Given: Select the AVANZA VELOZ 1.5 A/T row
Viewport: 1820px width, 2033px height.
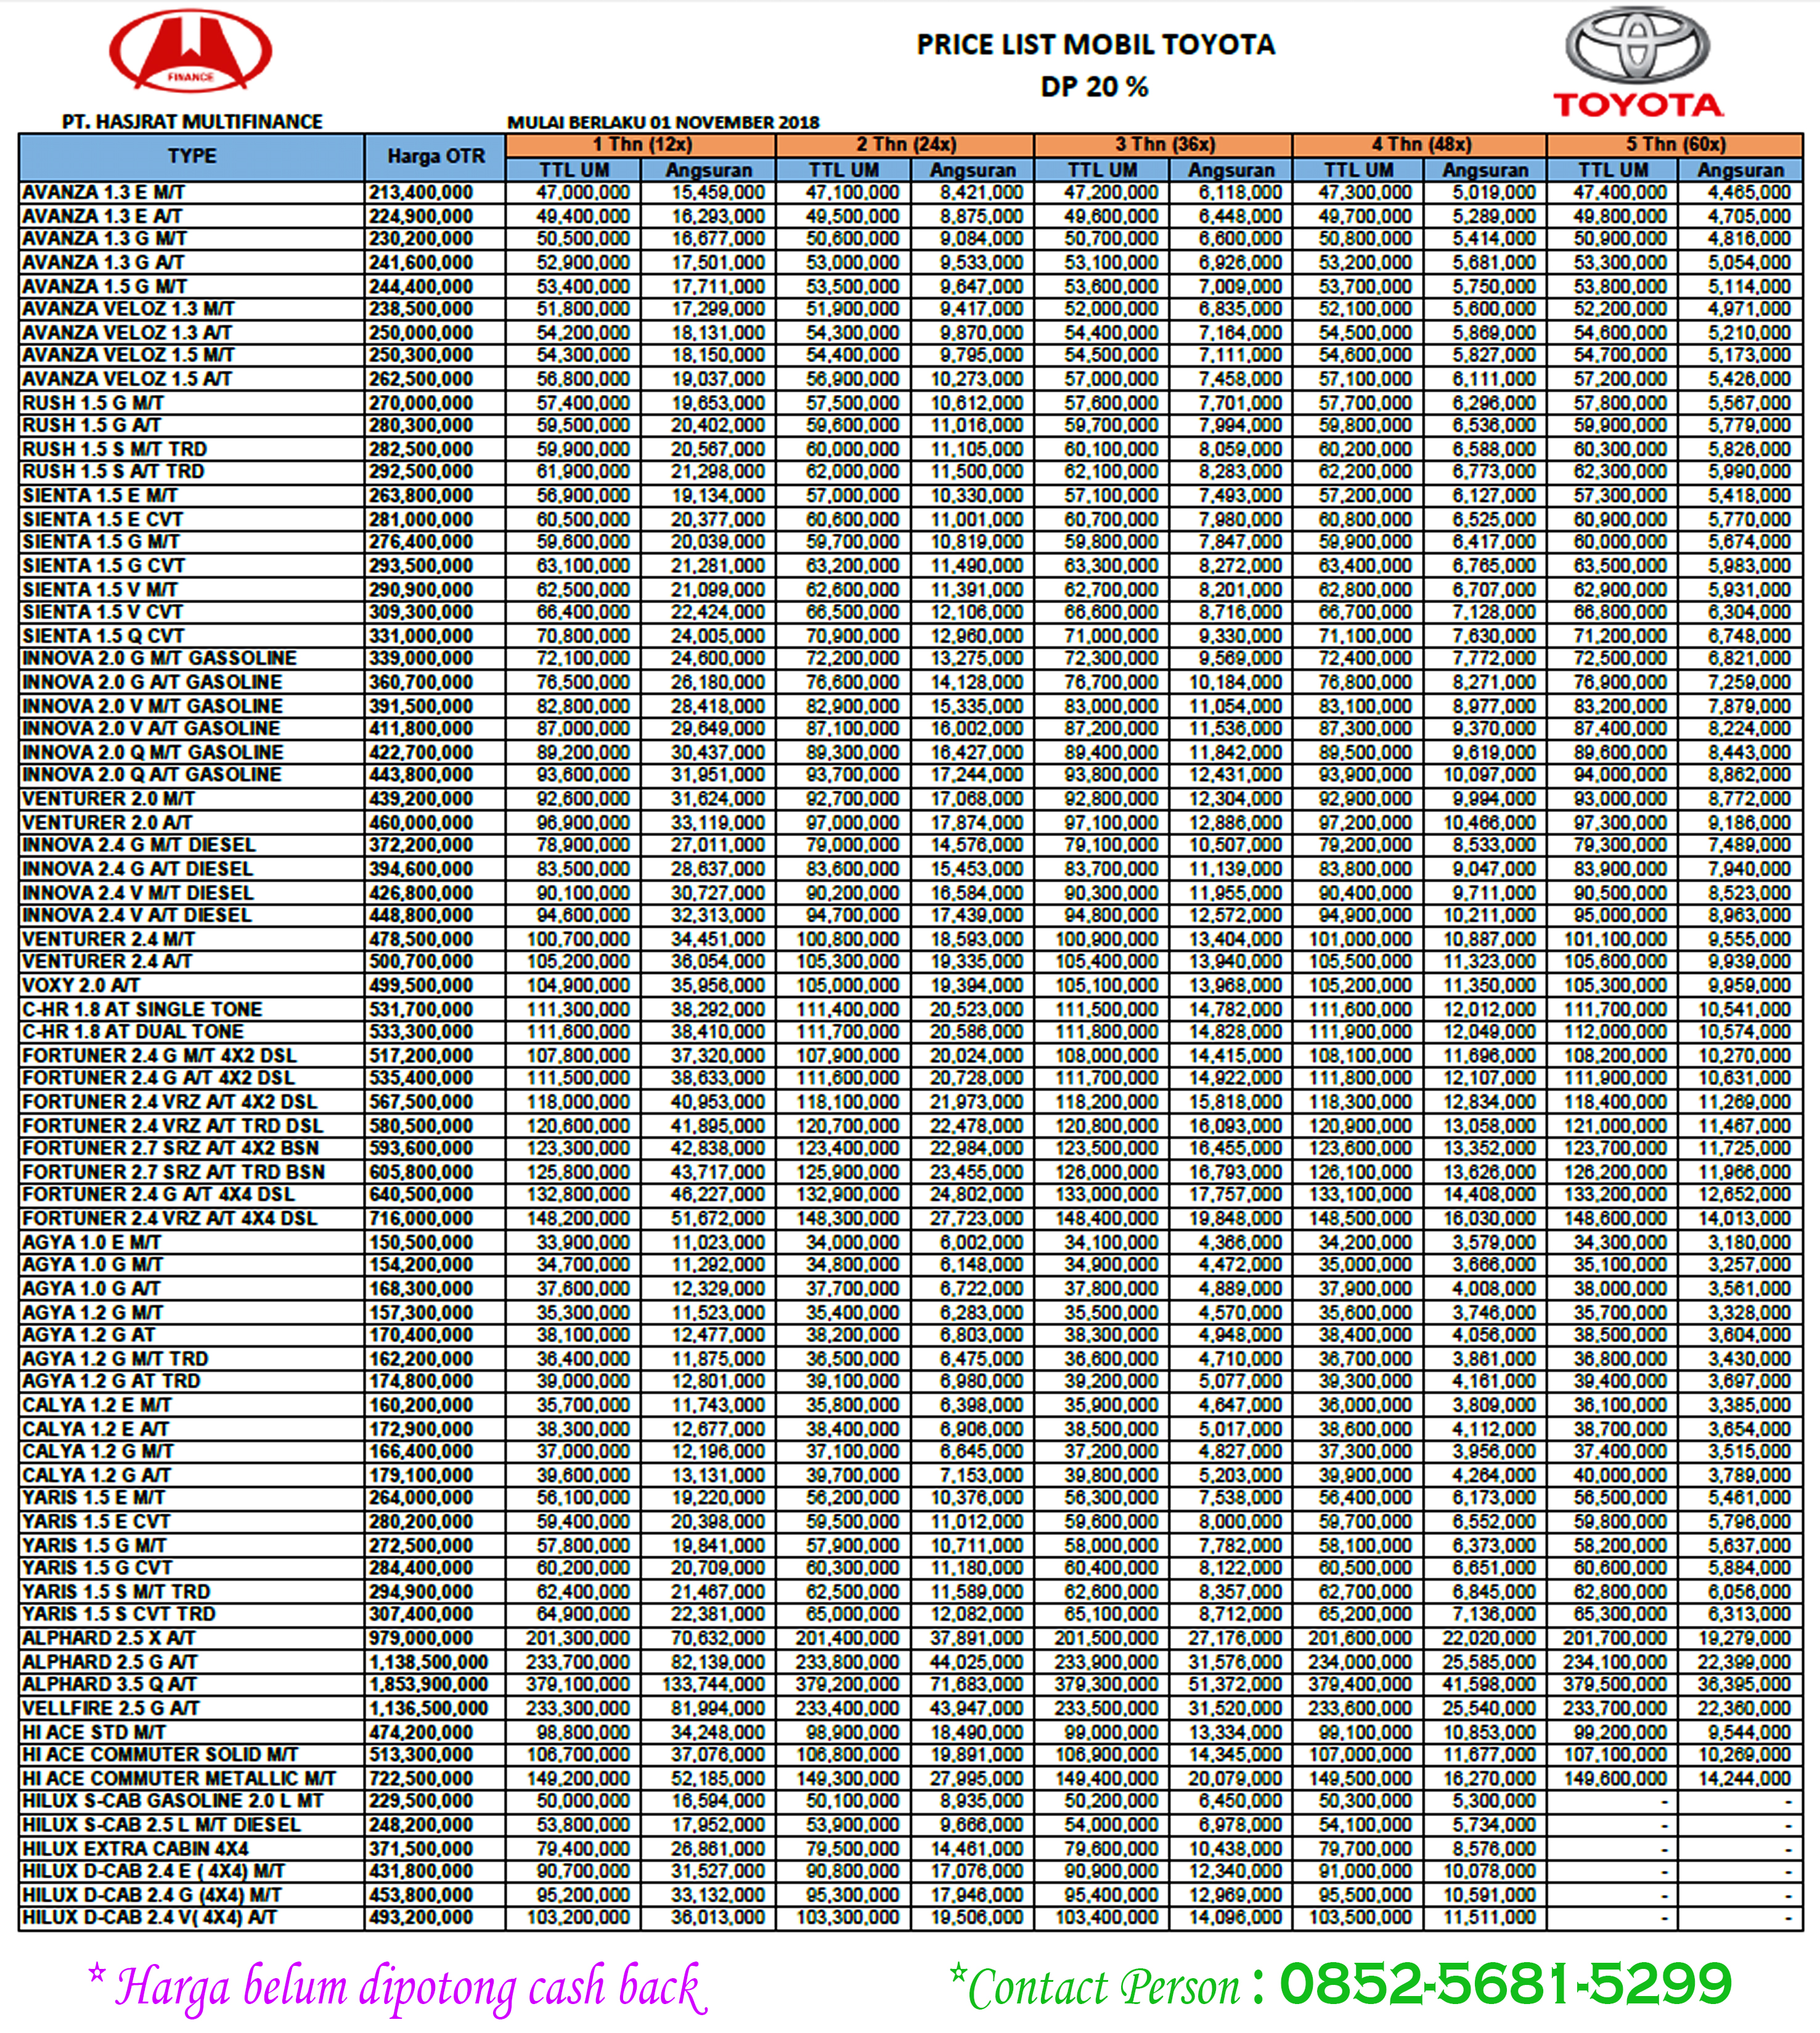Looking at the screenshot, I should [x=910, y=379].
